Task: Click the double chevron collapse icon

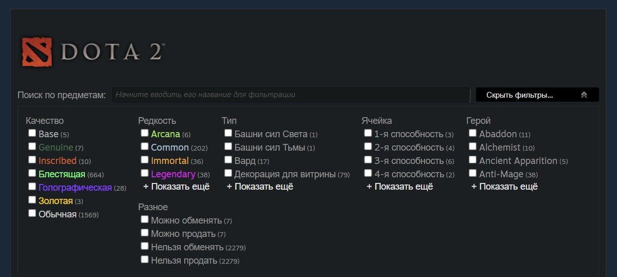Action: 584,95
